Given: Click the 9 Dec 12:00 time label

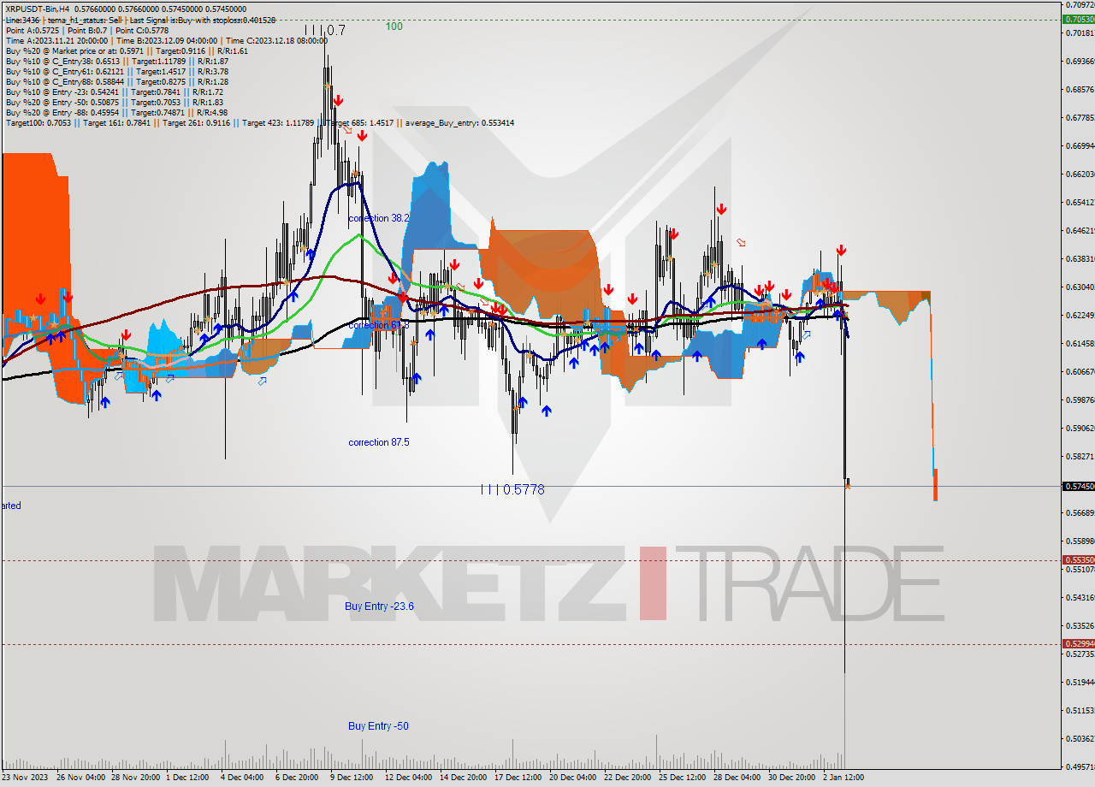Looking at the screenshot, I should (x=351, y=778).
